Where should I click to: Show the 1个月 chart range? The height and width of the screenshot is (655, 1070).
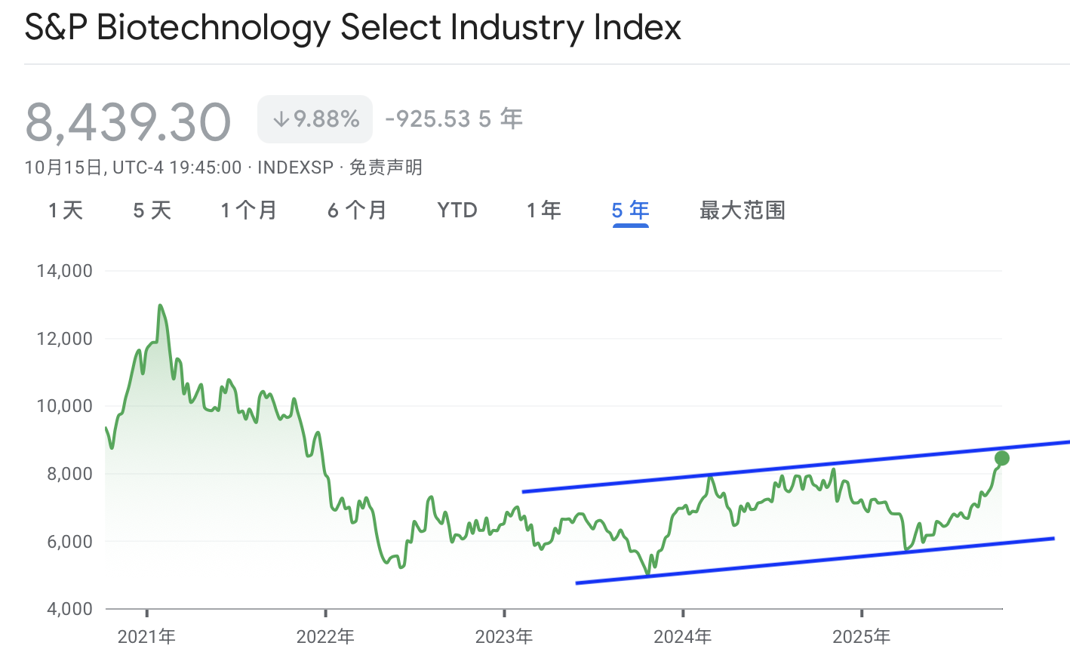[249, 210]
